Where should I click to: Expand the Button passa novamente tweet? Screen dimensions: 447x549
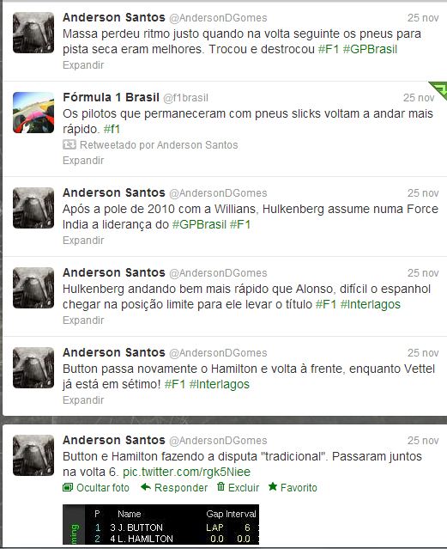point(83,400)
